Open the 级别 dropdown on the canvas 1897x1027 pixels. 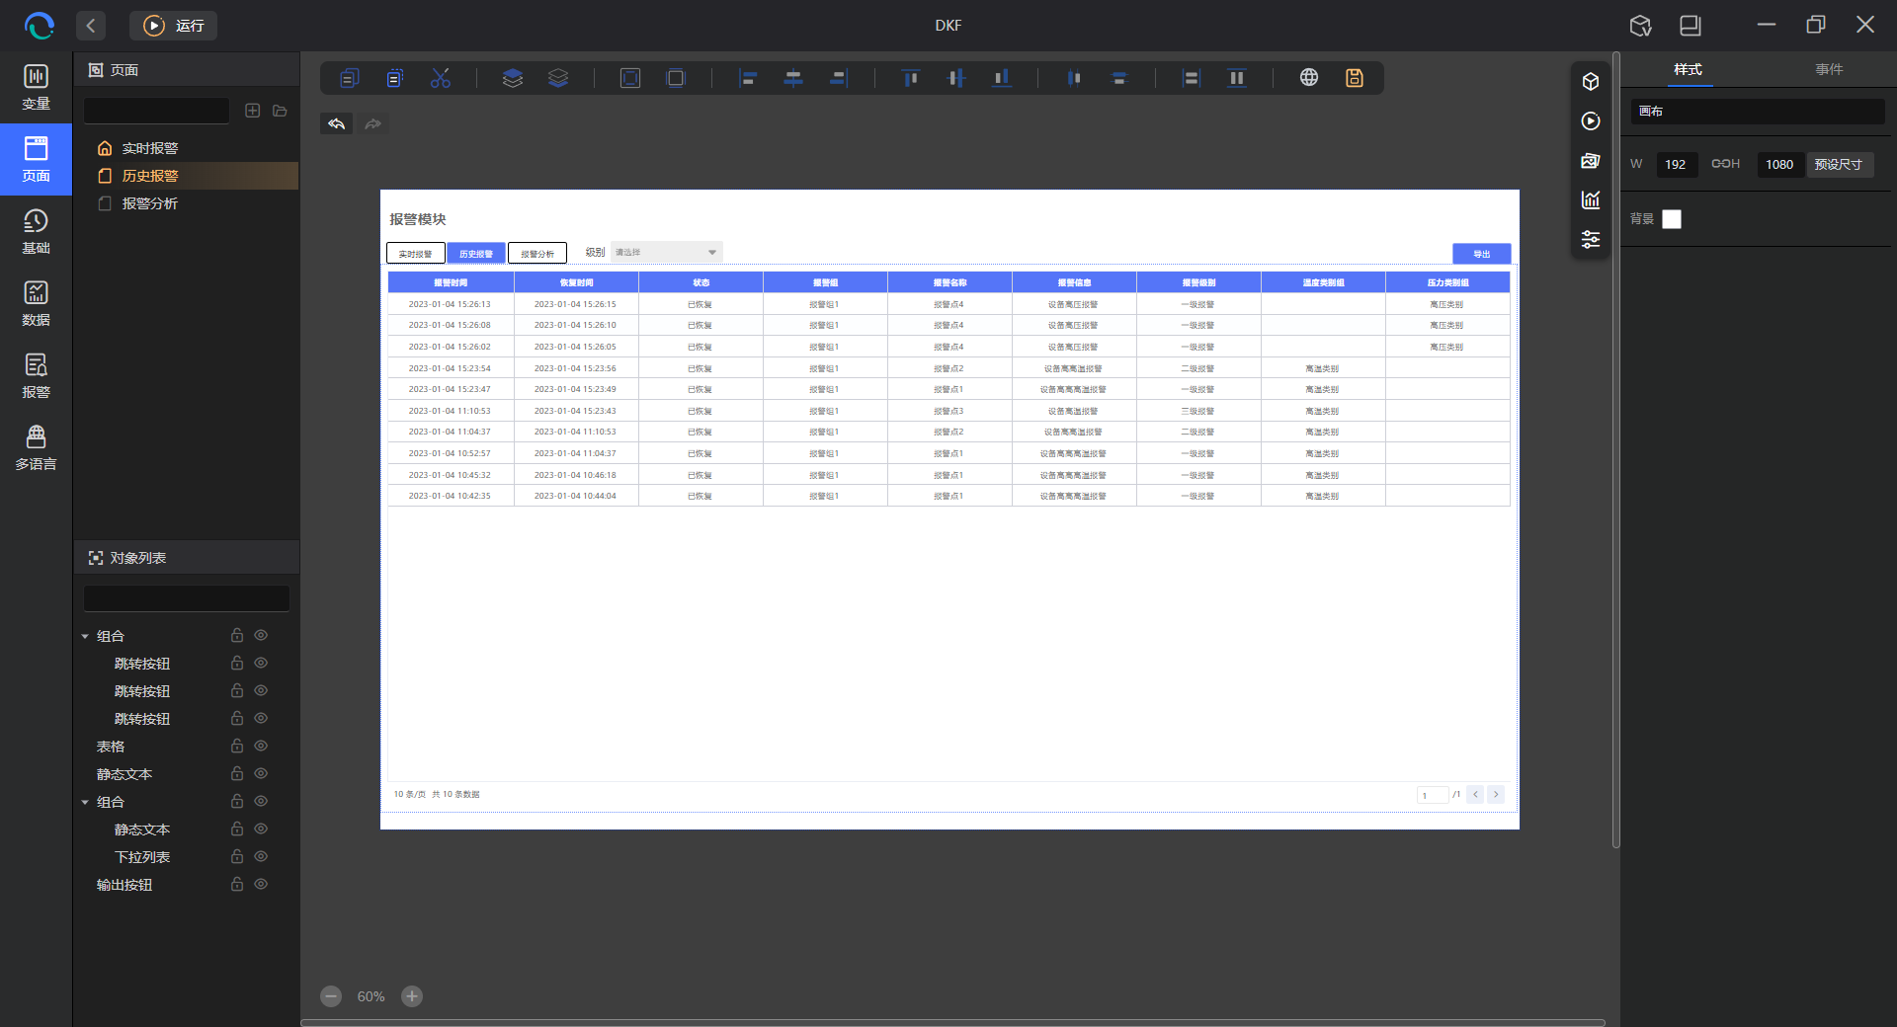tap(667, 252)
